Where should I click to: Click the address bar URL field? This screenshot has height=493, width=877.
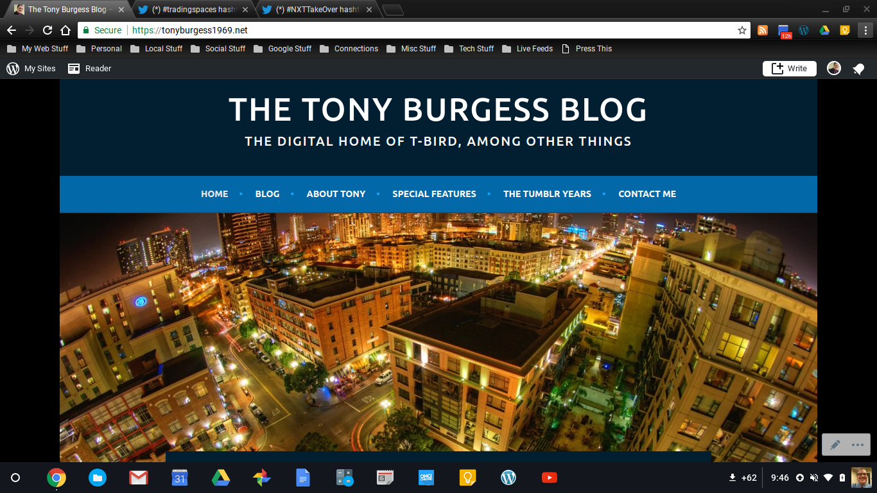[x=424, y=30]
